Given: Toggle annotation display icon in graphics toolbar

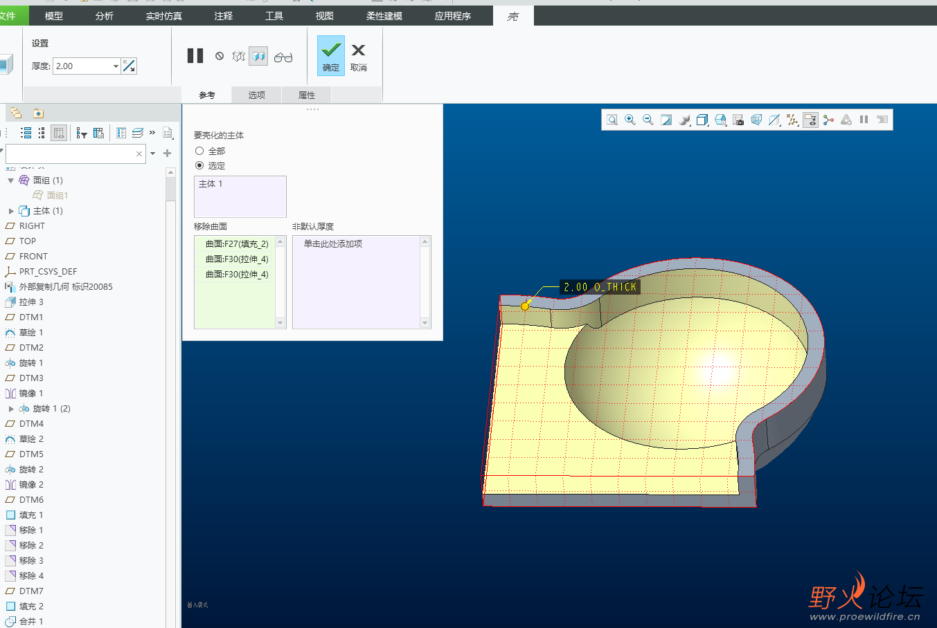Looking at the screenshot, I should click(810, 120).
